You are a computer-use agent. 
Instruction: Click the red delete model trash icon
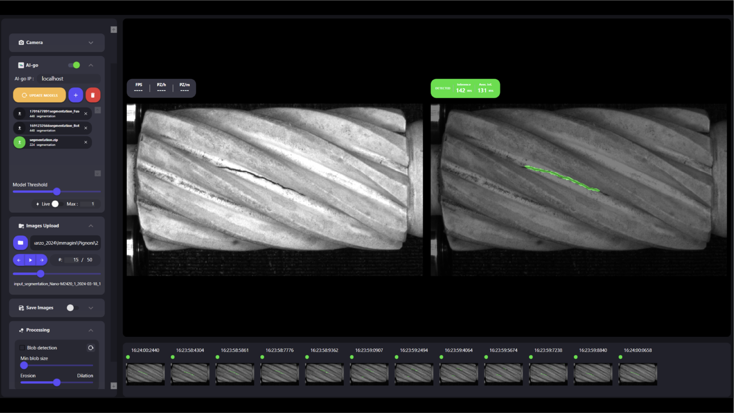[x=93, y=95]
